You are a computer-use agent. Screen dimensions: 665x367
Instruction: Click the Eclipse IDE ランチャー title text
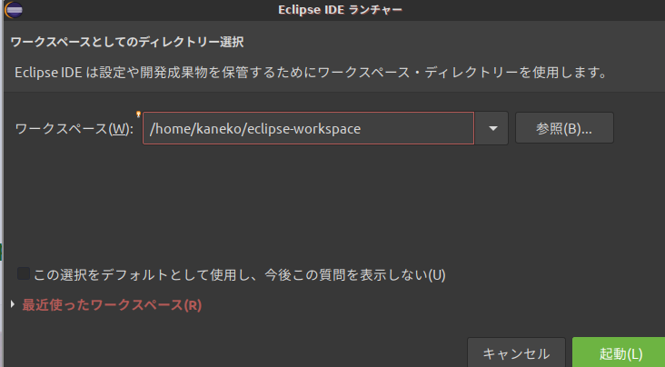click(340, 10)
